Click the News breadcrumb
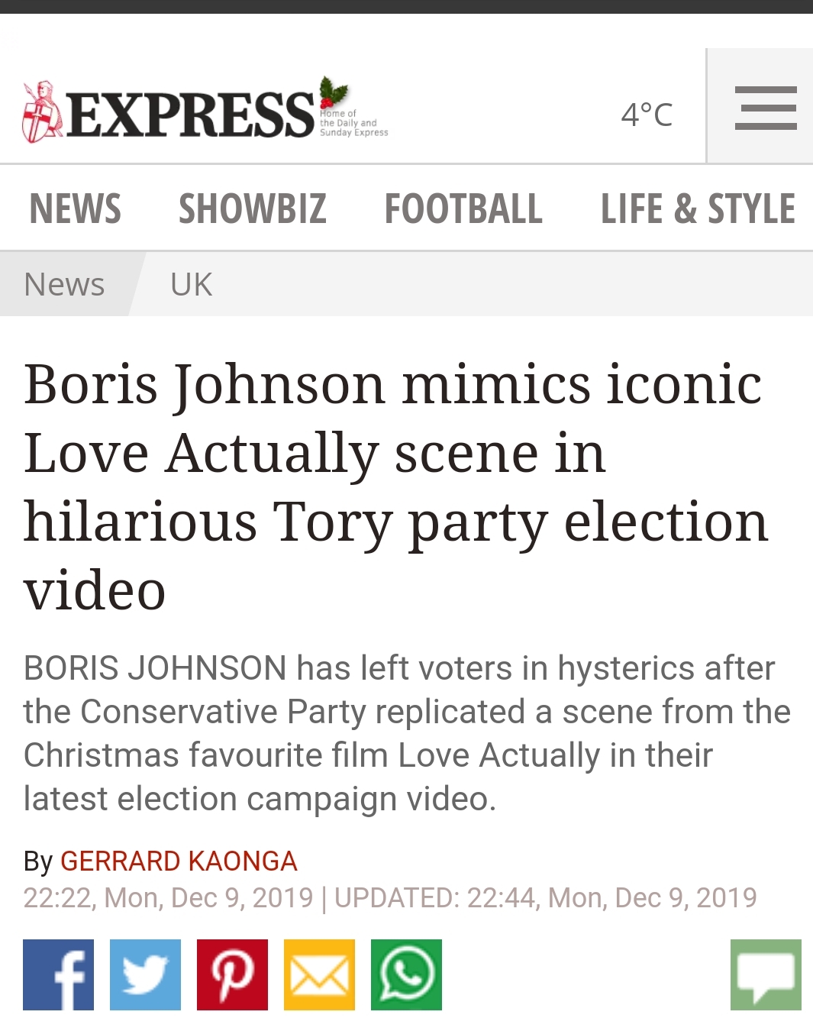The width and height of the screenshot is (813, 1031). tap(65, 284)
